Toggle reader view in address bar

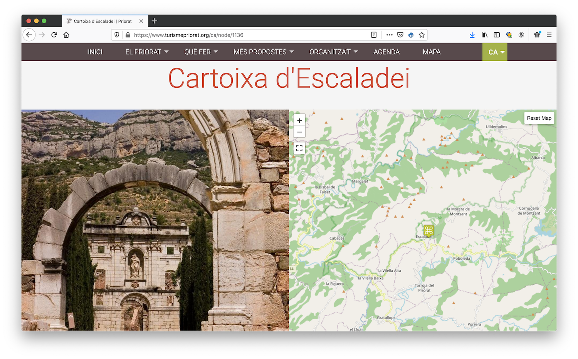pos(374,35)
